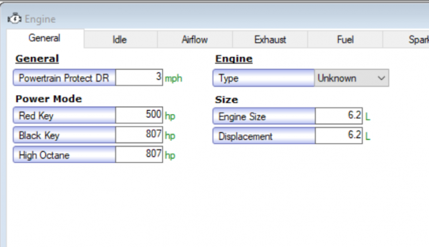Open the Airflow tab

195,40
